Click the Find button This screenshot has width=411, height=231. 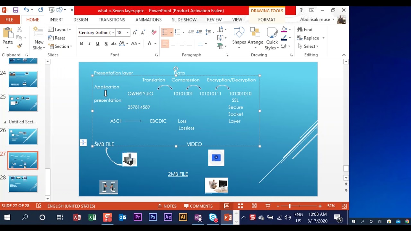tap(305, 30)
